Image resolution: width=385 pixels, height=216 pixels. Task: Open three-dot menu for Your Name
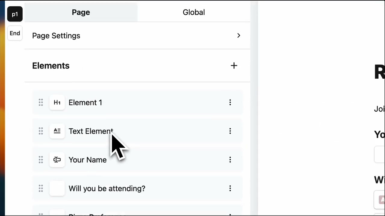pos(230,160)
